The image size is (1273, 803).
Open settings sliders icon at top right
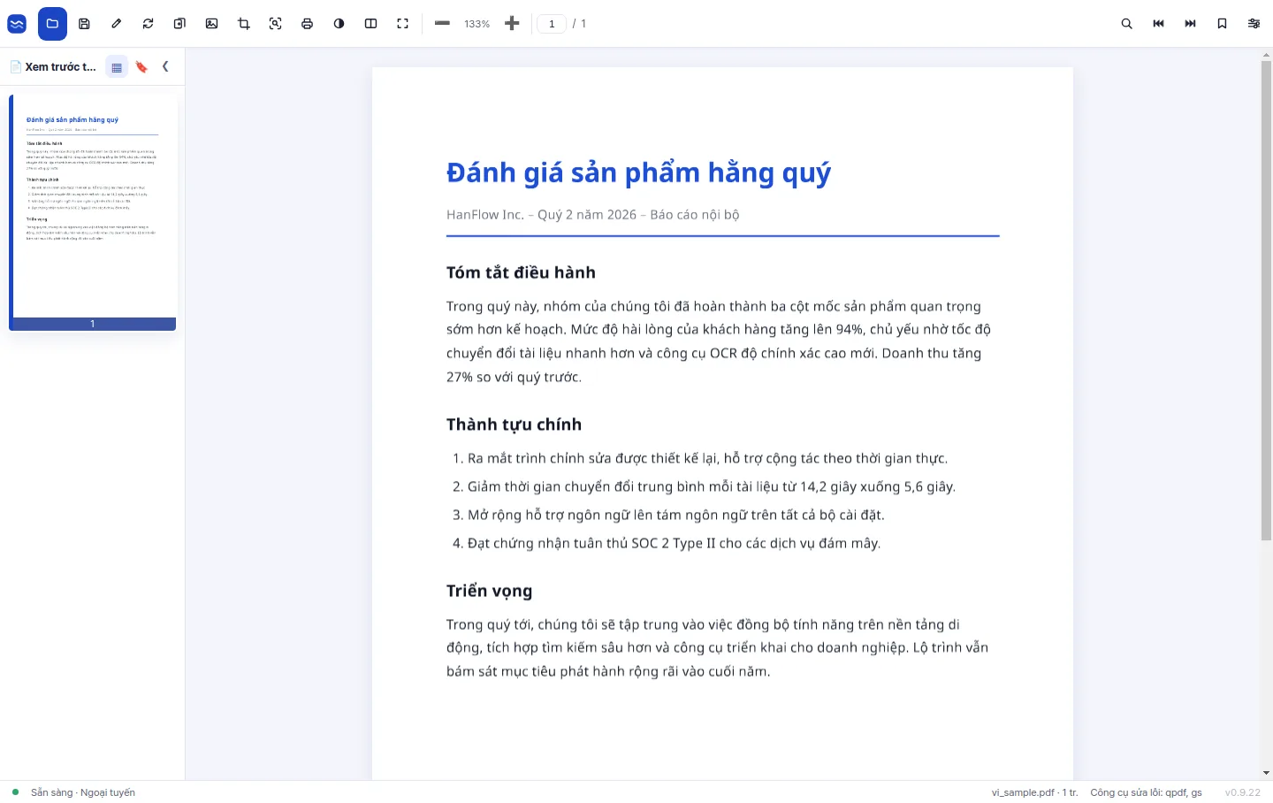(x=1254, y=24)
